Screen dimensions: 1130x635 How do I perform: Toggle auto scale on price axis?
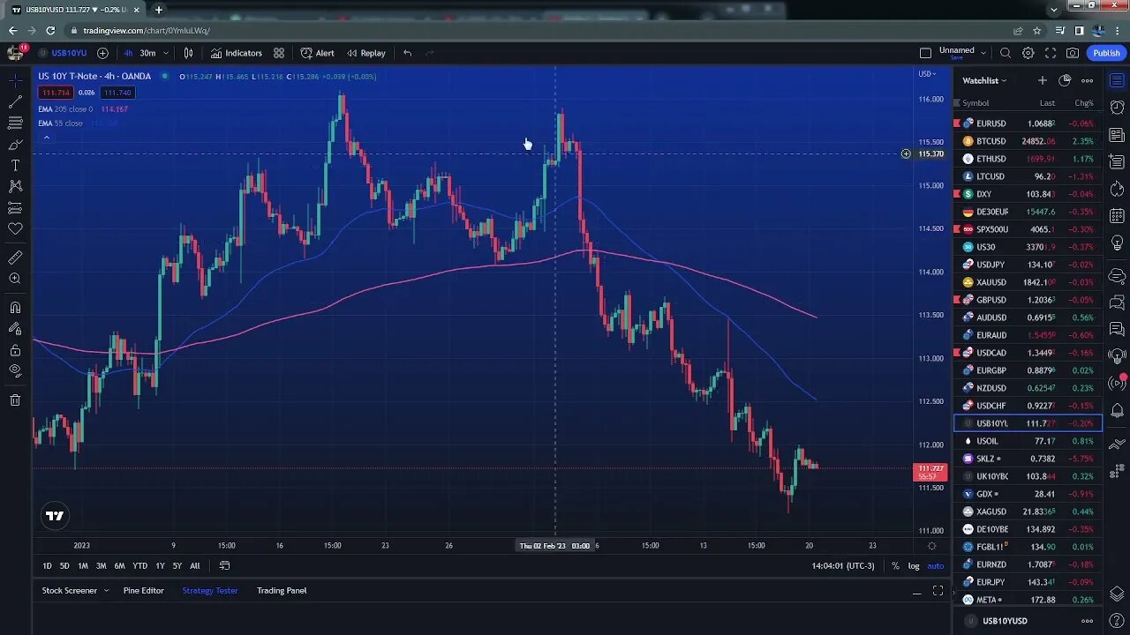coord(935,565)
